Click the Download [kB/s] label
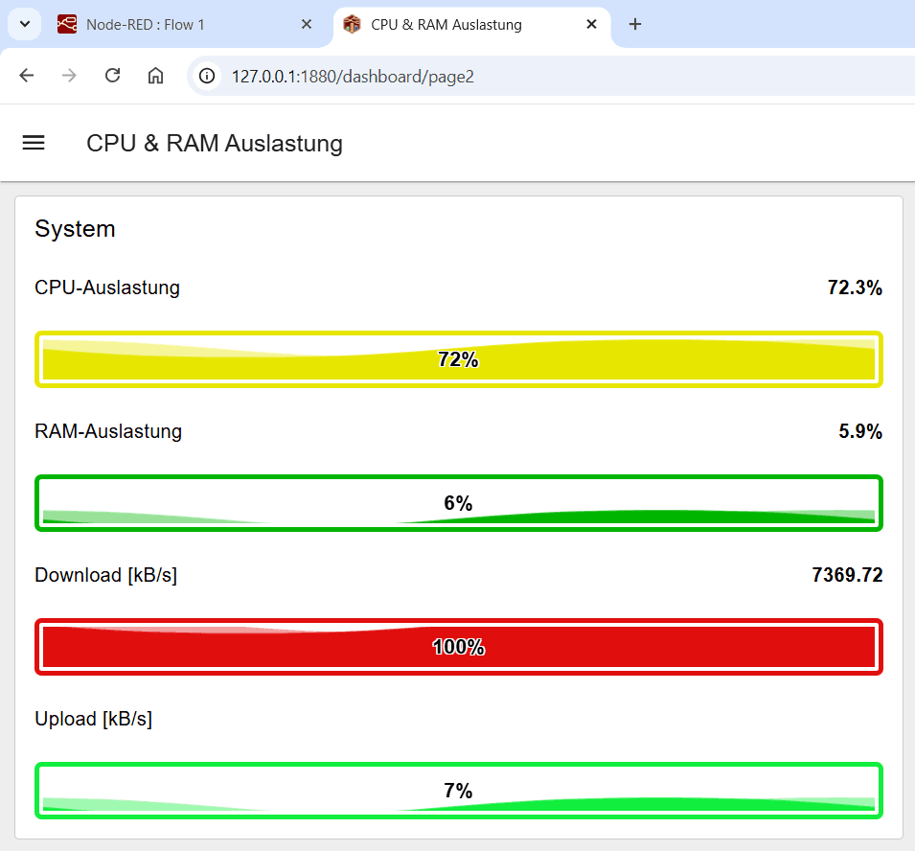This screenshot has width=915, height=851. (x=107, y=575)
